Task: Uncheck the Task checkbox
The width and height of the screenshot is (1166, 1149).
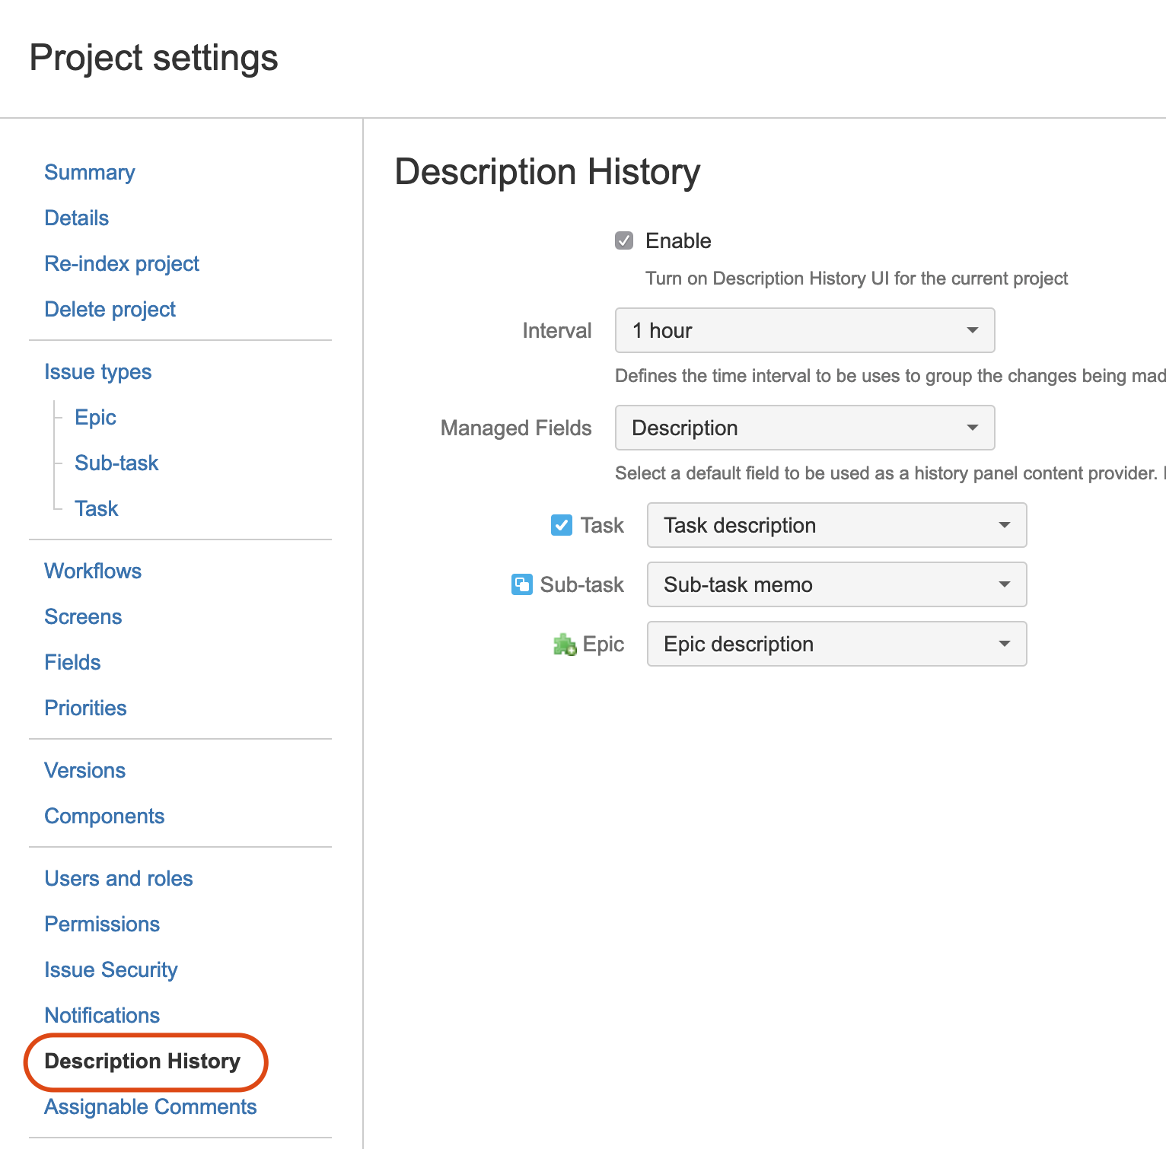Action: click(560, 525)
